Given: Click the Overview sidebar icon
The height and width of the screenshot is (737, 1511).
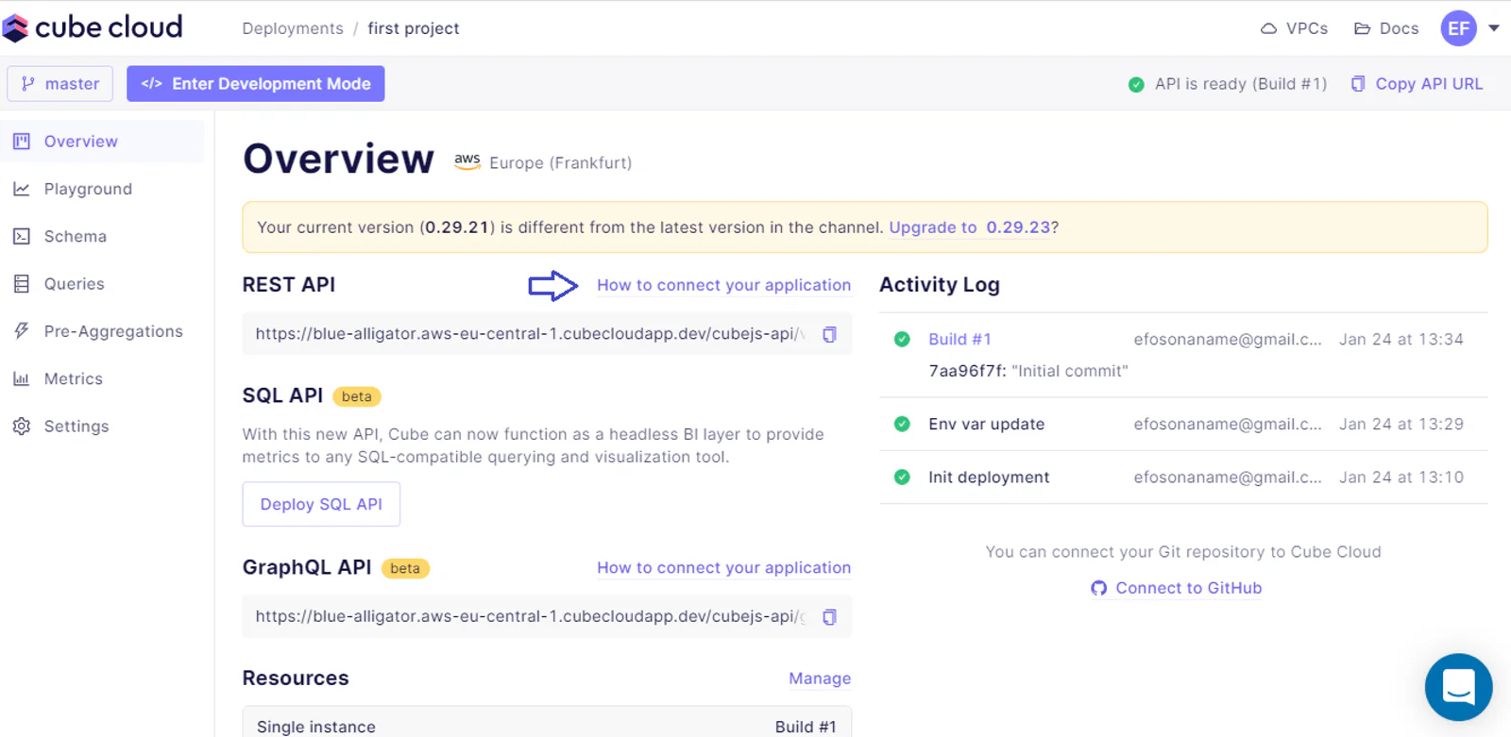Looking at the screenshot, I should pos(22,142).
